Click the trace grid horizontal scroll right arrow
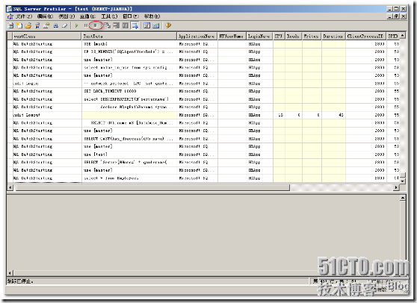 point(396,187)
